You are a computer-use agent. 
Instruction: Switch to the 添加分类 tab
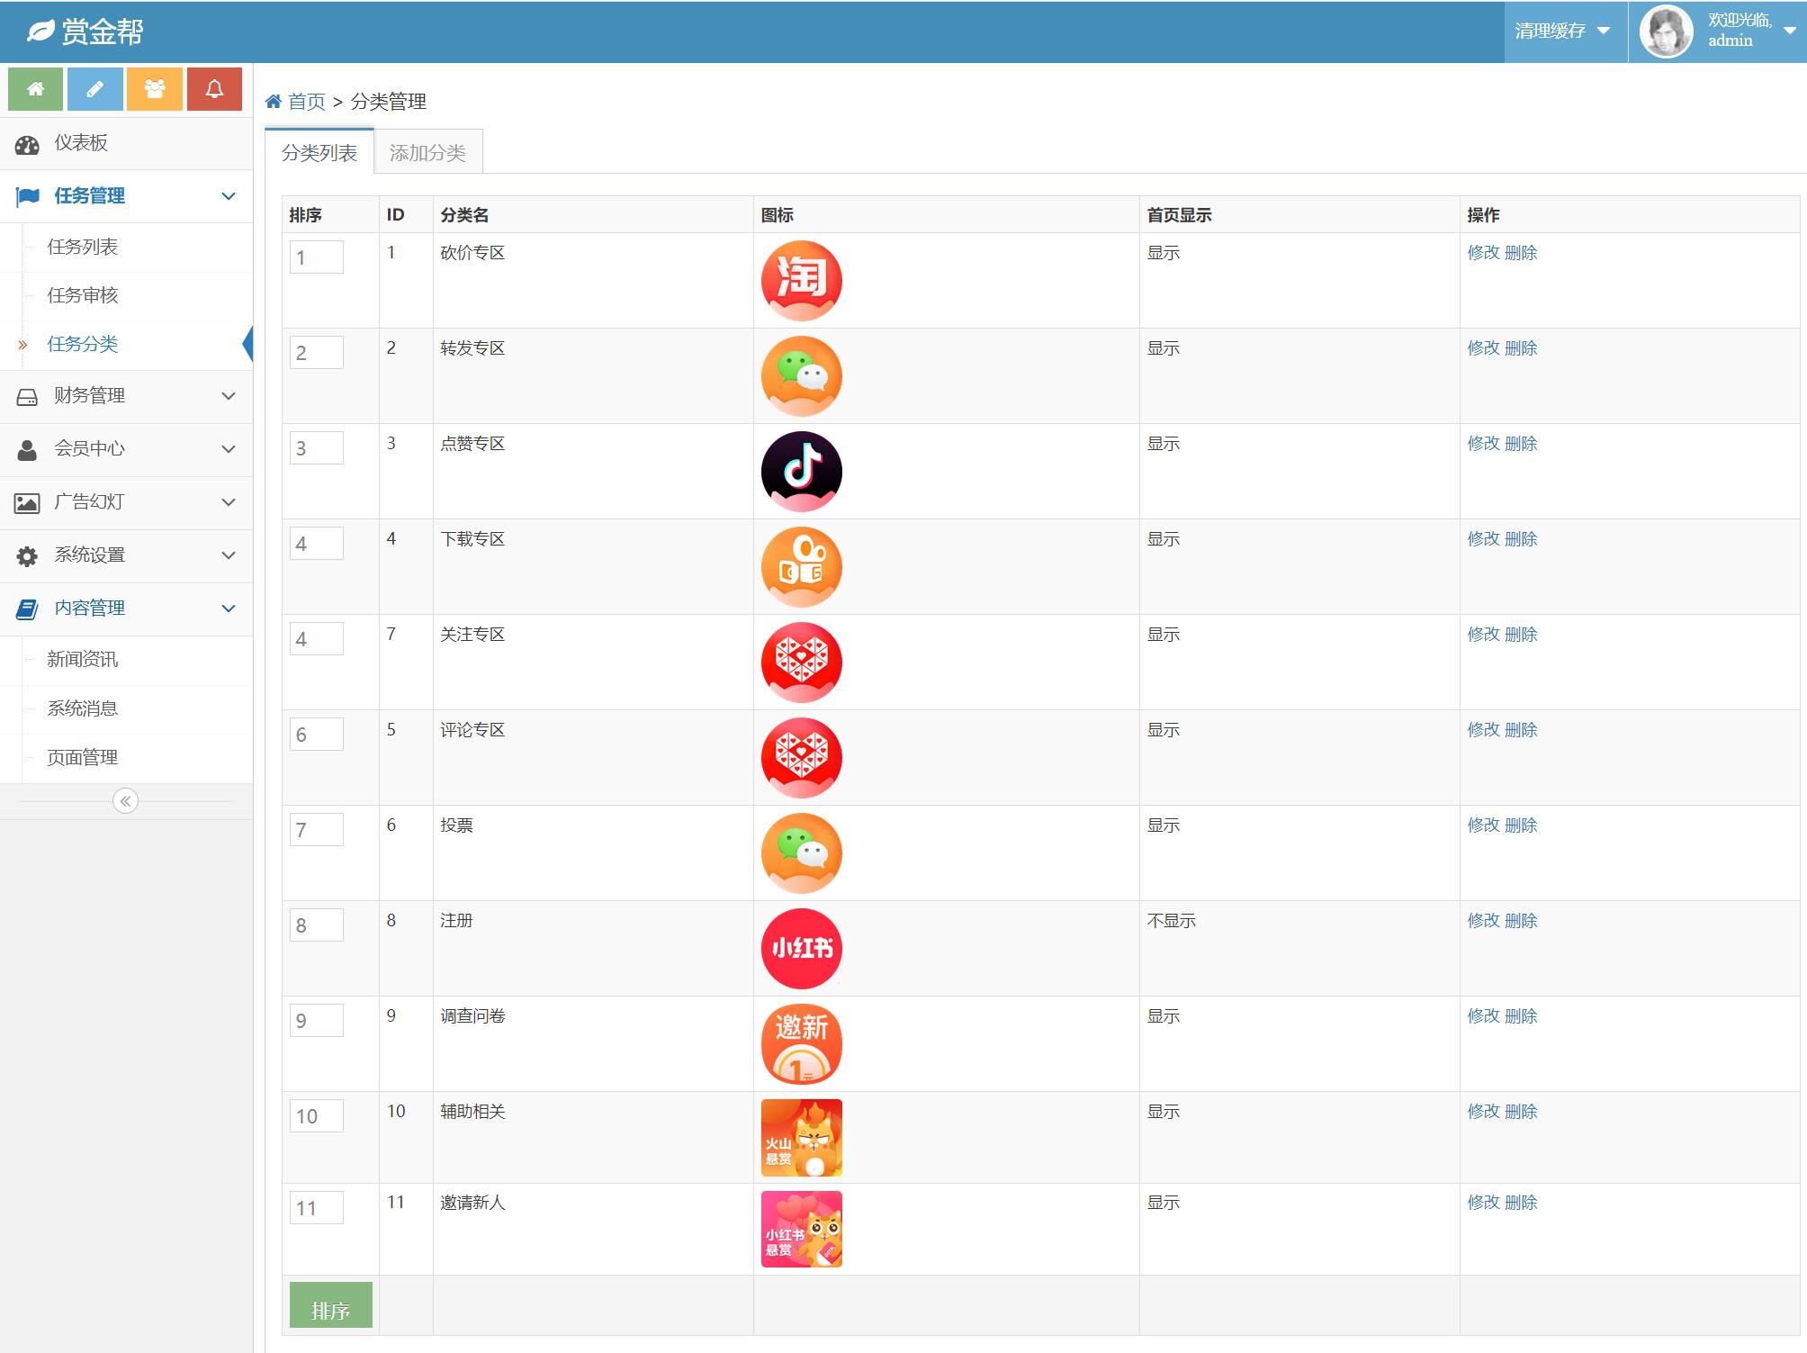pos(427,153)
